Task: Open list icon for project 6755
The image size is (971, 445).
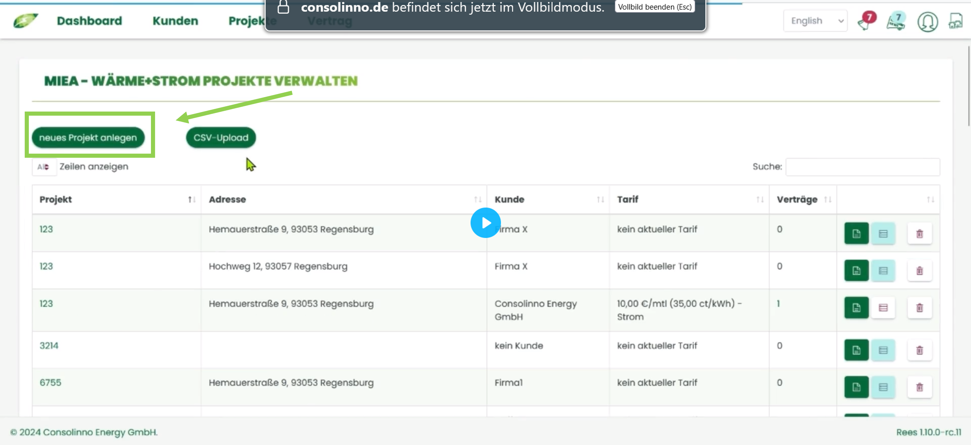Action: (883, 387)
